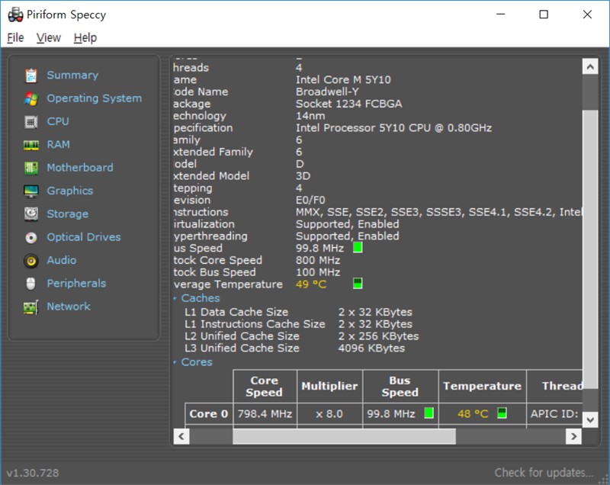610x485 pixels.
Task: Click the Storage hard drive icon
Action: [31, 214]
